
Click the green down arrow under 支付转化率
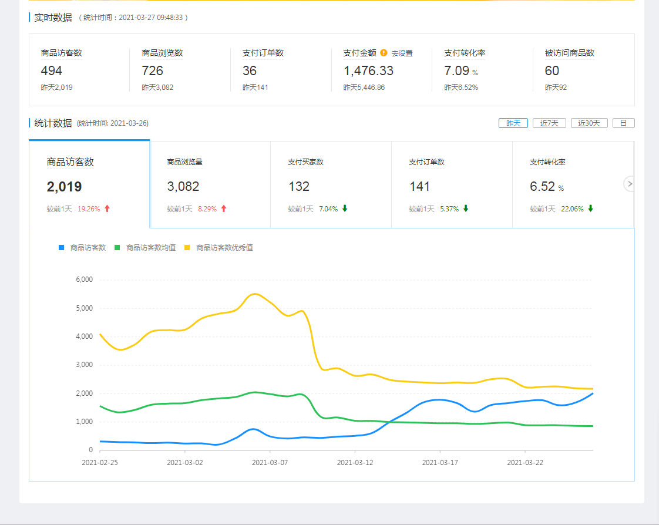point(590,208)
